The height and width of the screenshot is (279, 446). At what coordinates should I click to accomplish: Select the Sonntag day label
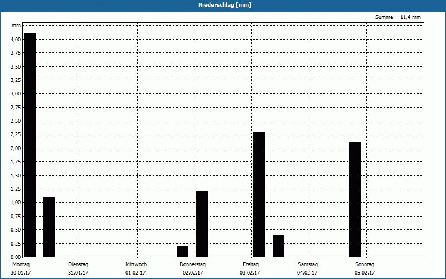tap(365, 264)
